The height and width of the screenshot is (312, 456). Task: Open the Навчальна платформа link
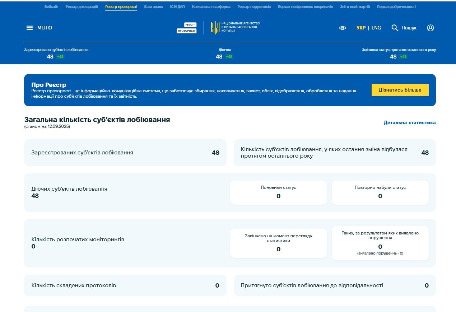click(211, 6)
